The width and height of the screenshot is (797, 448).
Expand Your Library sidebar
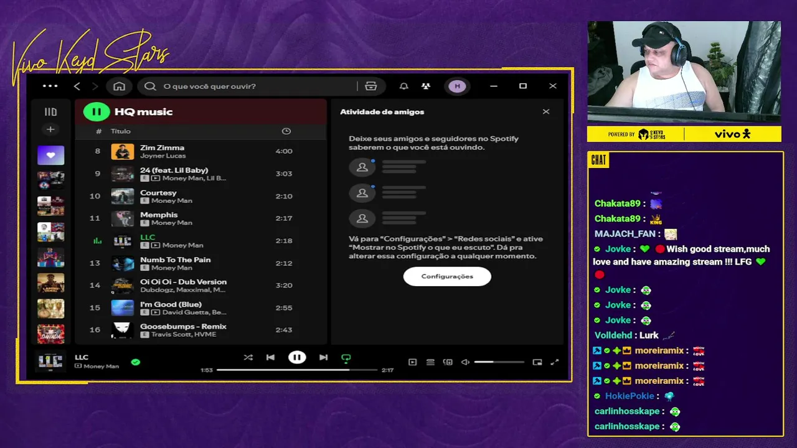coord(50,112)
